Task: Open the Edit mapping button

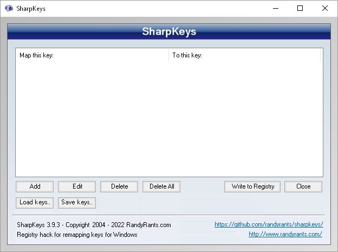Action: click(77, 186)
